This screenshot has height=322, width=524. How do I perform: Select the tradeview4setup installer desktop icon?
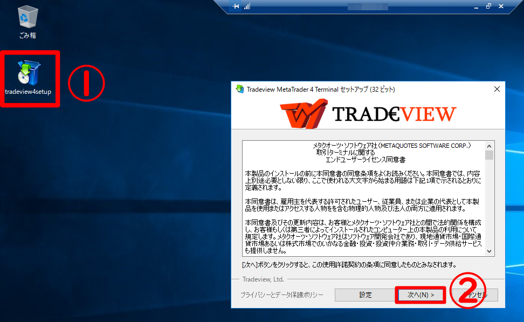[x=29, y=78]
